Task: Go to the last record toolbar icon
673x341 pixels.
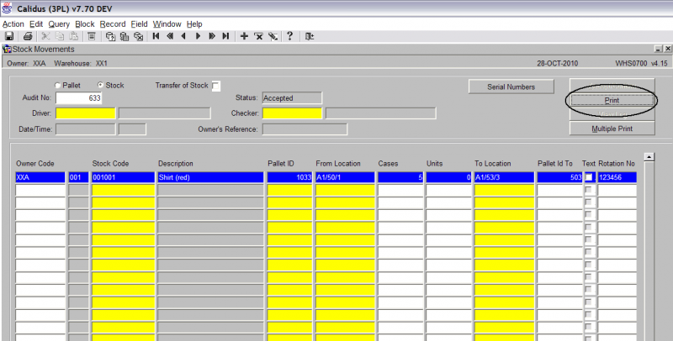Action: tap(225, 36)
